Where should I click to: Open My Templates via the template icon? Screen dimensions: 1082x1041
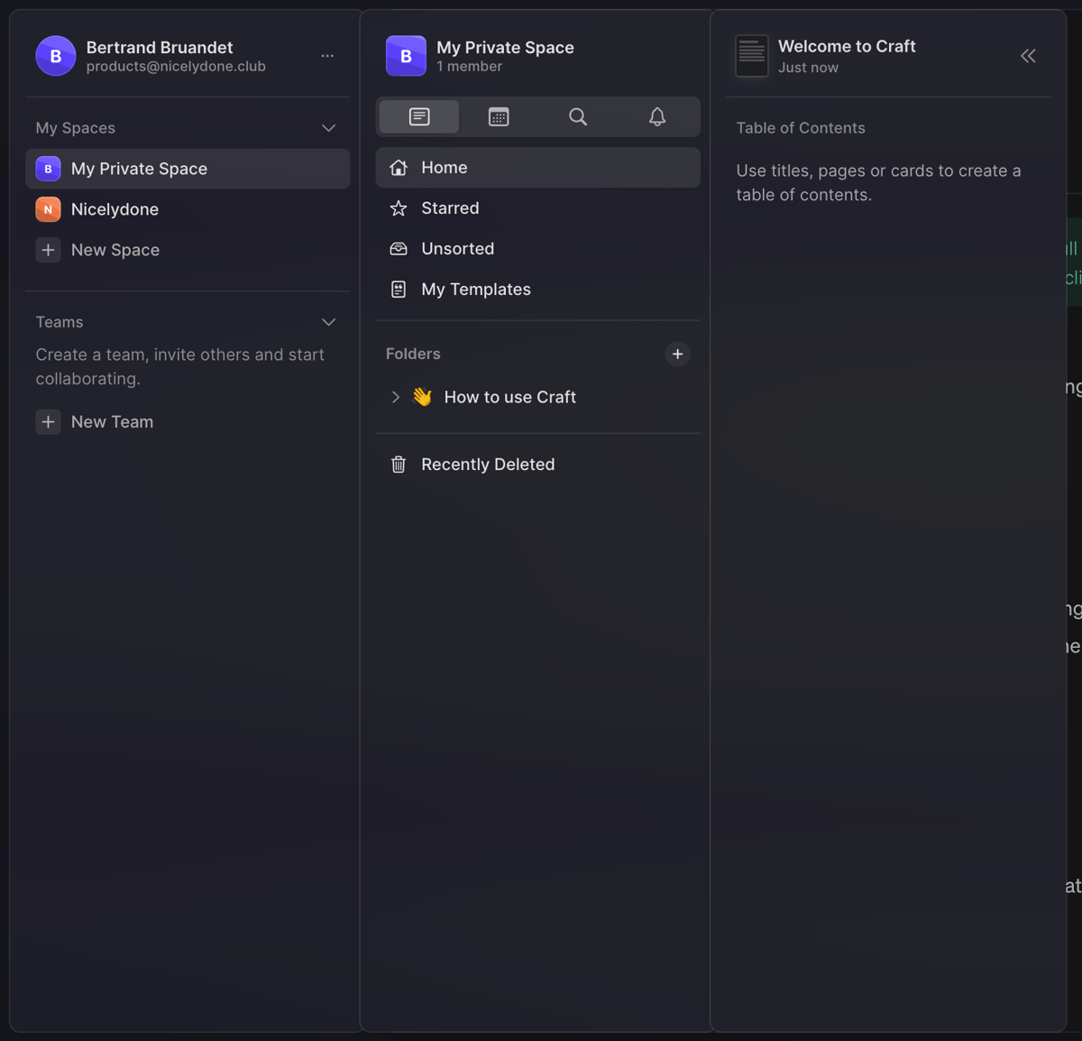pyautogui.click(x=399, y=289)
